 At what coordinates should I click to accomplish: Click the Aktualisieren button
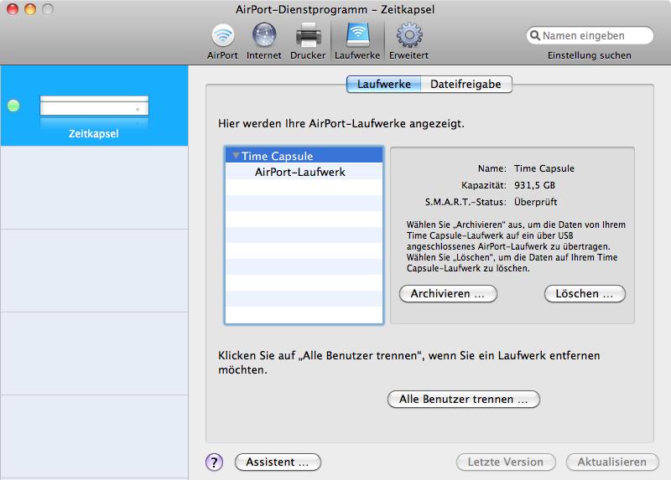612,462
